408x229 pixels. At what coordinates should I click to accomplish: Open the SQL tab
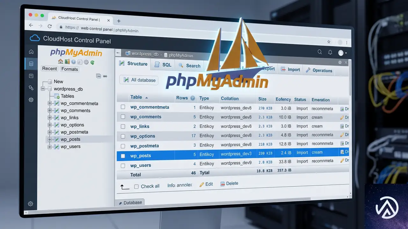[x=163, y=65]
